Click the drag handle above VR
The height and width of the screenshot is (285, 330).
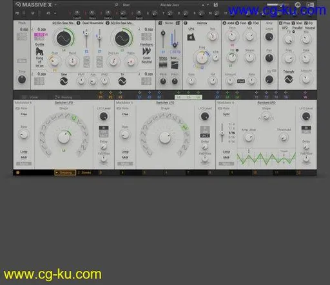pyautogui.click(x=305, y=93)
